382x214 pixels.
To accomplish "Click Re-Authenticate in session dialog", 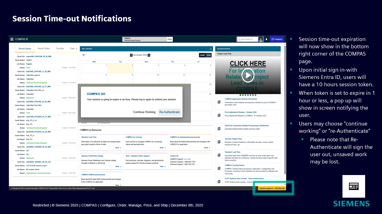I will click(169, 112).
